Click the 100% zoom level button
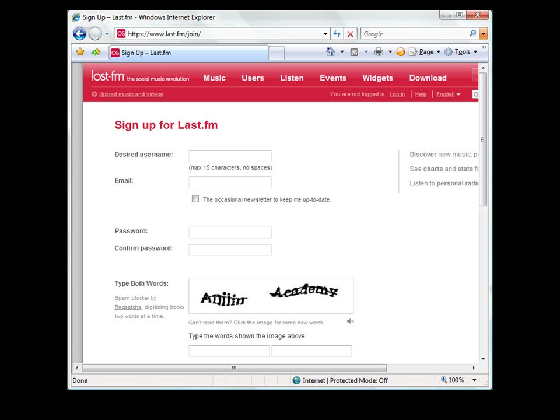 (453, 380)
